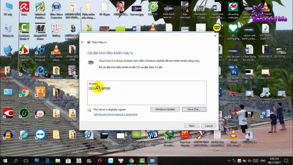Screen dimensions: 293x165
Task: Open the Avira desktop icon
Action: coord(24,9)
